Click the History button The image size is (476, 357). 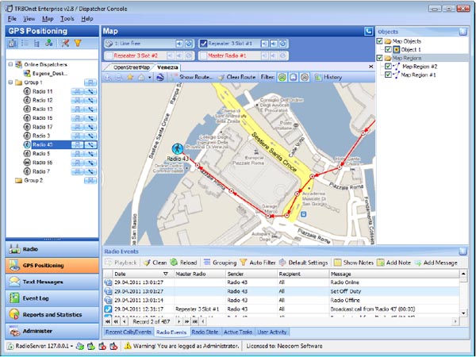click(328, 78)
